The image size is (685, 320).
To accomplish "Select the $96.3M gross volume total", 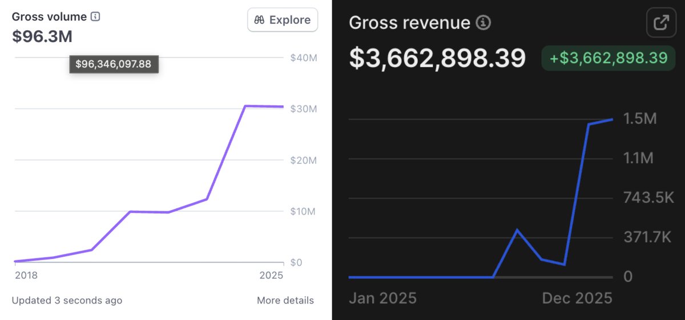I will coord(42,36).
